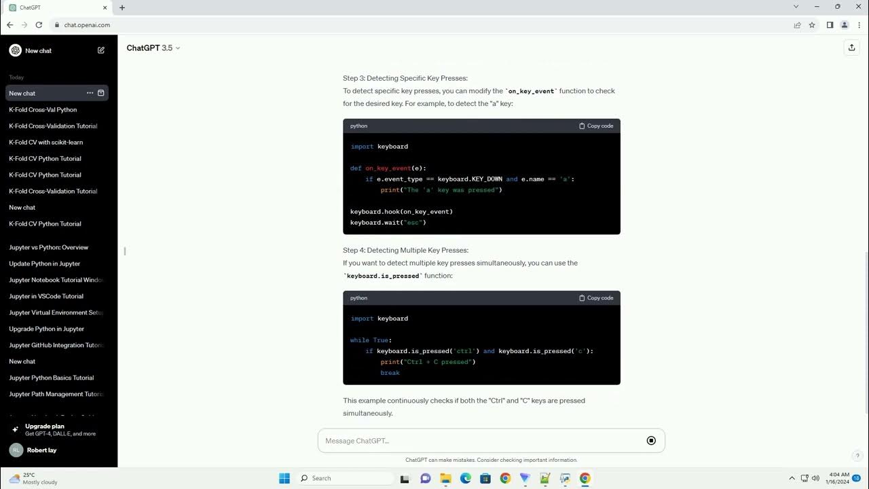Viewport: 869px width, 489px height.
Task: Click the share page icon in address bar
Action: coord(797,25)
